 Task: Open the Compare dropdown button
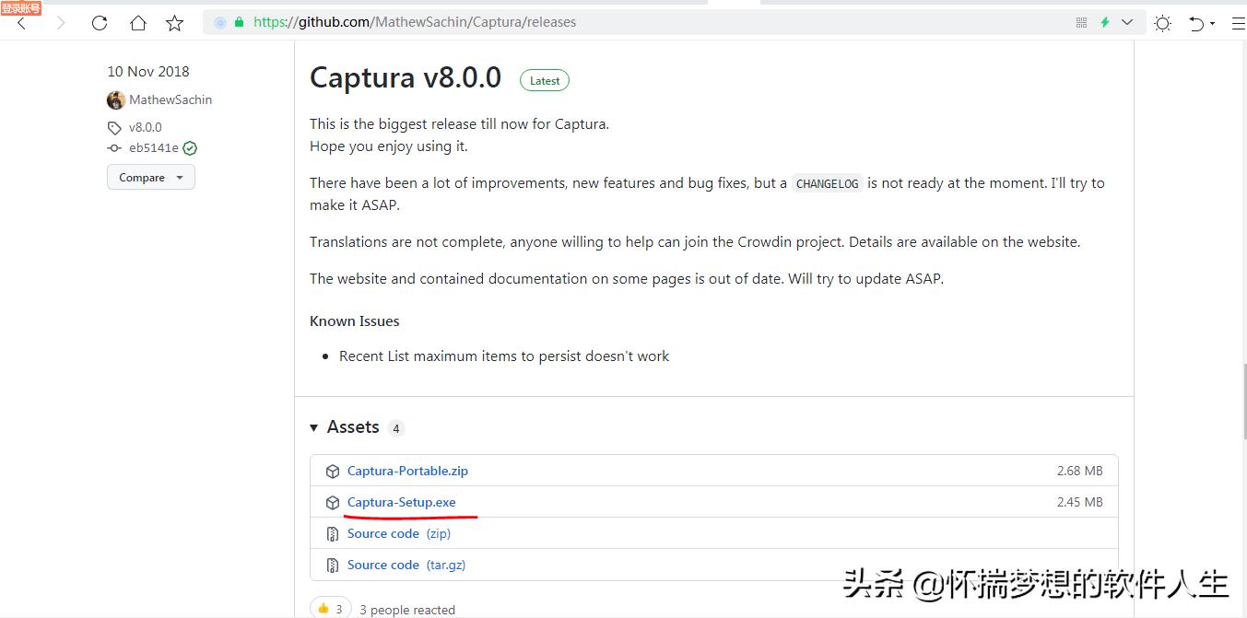pos(151,177)
